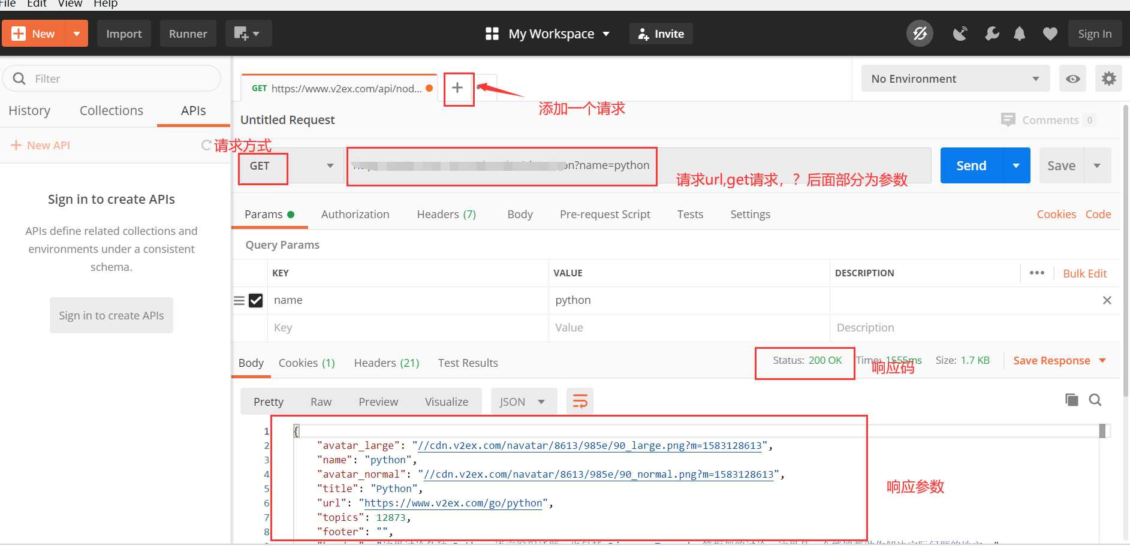This screenshot has height=546, width=1130.
Task: Open the wrench settings icon
Action: click(992, 34)
